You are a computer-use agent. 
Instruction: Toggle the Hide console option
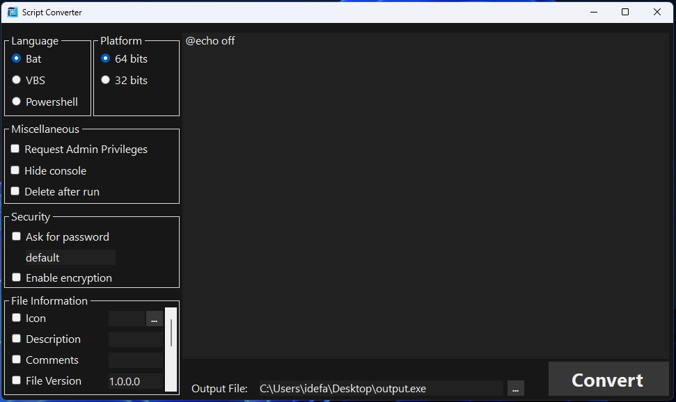[15, 170]
